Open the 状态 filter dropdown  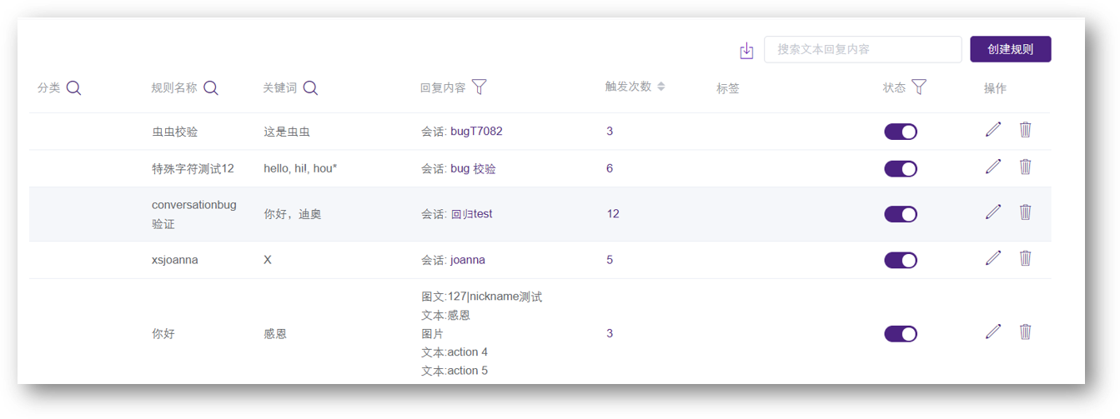click(919, 87)
